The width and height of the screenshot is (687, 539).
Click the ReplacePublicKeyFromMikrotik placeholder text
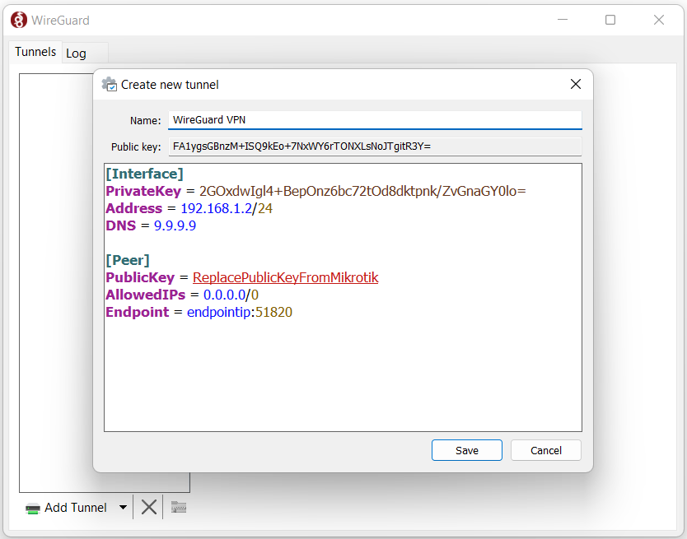285,278
